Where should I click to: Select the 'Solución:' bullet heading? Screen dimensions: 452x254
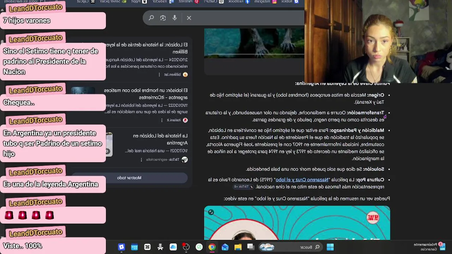[x=374, y=169]
